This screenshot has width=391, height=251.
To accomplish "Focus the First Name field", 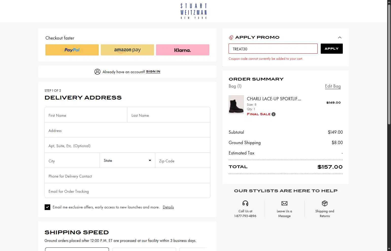I will (x=86, y=115).
